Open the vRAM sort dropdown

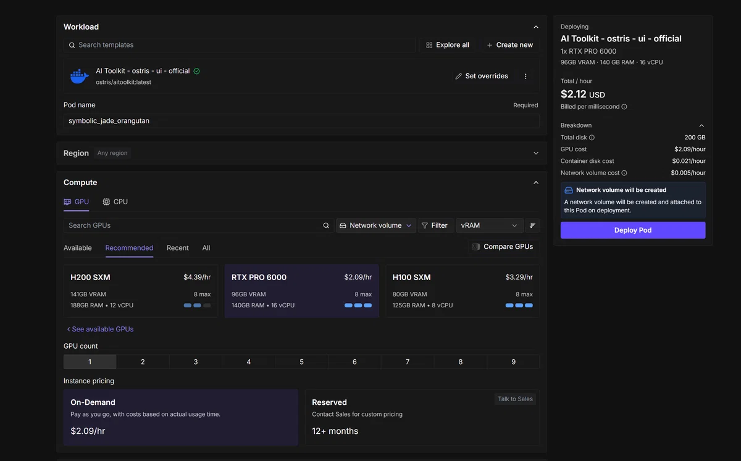tap(489, 225)
